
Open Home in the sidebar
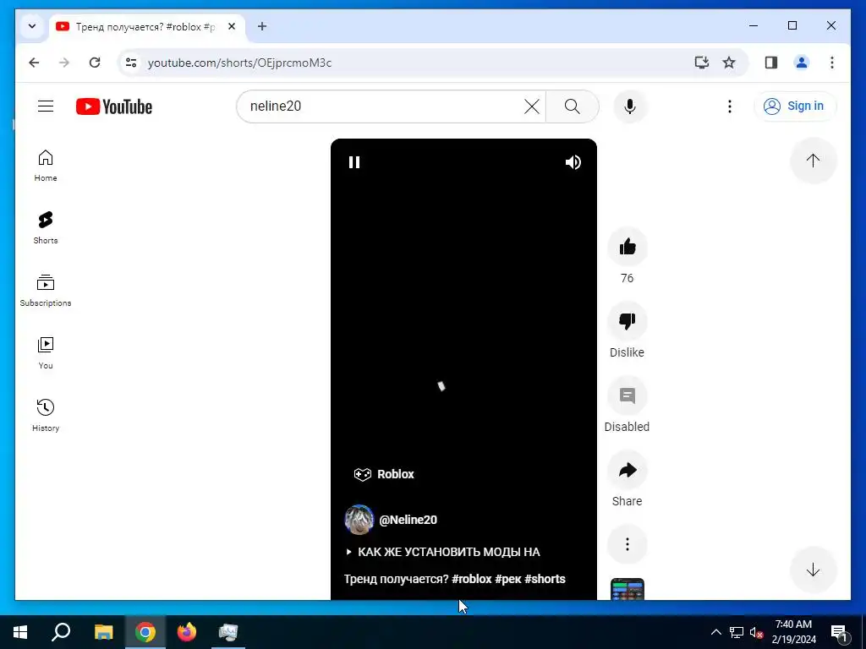[46, 166]
